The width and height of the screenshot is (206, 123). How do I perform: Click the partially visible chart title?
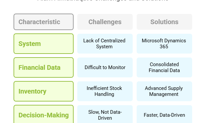[103, 1]
